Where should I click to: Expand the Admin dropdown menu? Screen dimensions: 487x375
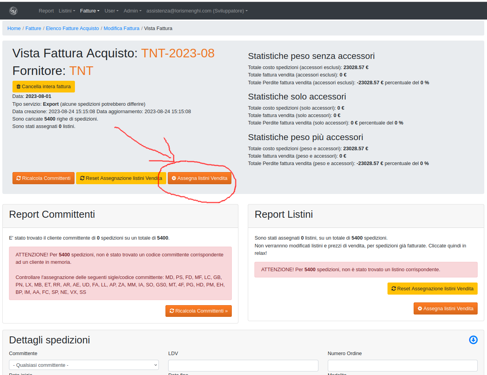click(x=132, y=11)
